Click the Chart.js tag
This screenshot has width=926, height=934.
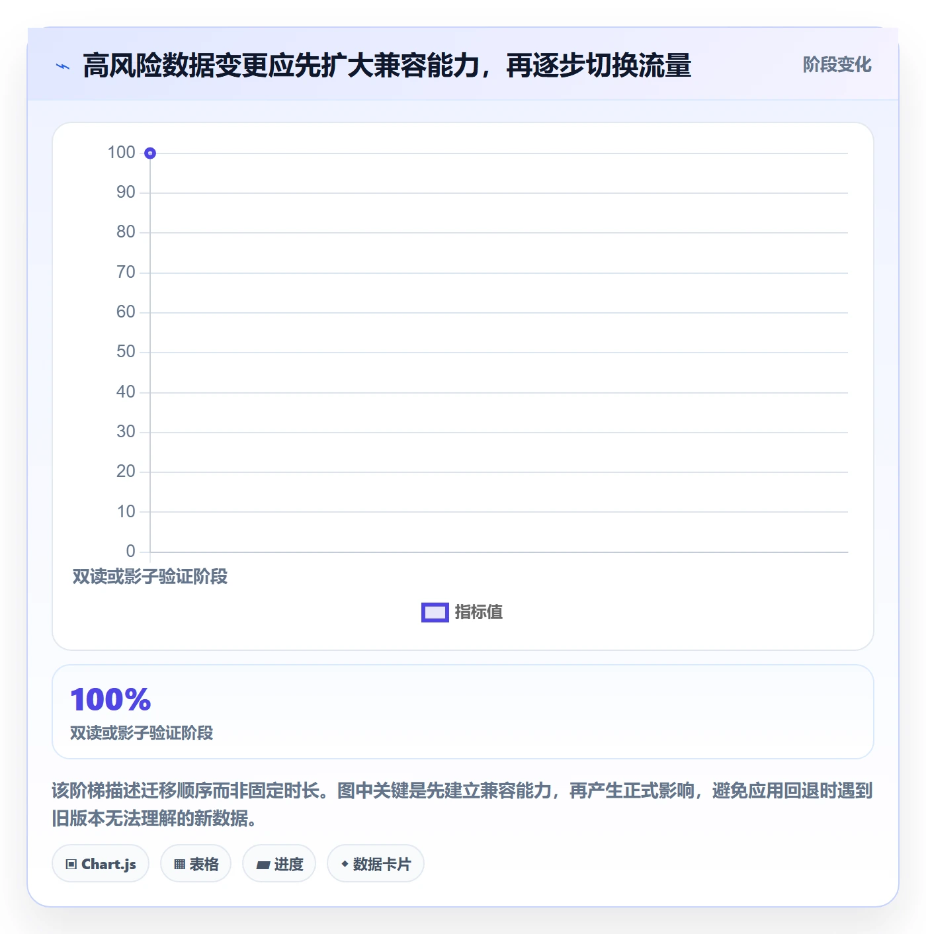(101, 864)
